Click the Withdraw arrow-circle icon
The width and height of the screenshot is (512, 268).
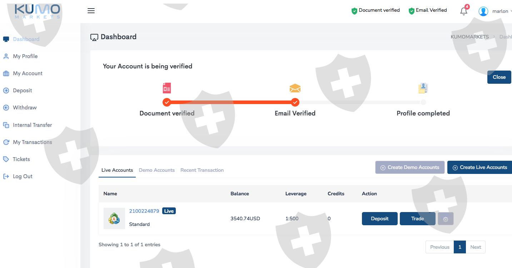pos(6,108)
